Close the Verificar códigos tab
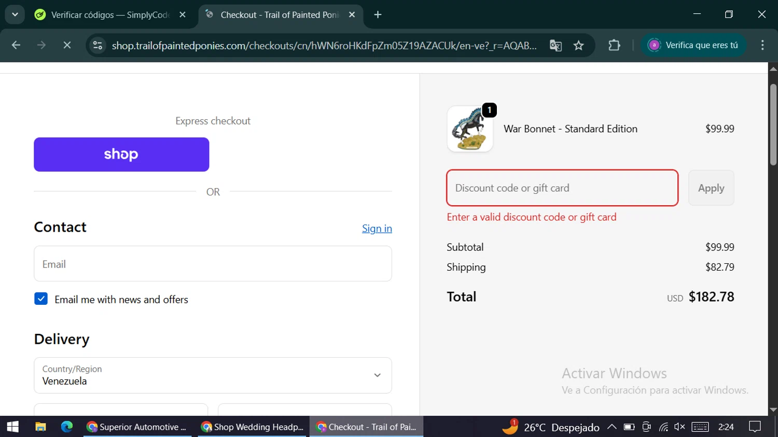778x437 pixels. point(183,15)
